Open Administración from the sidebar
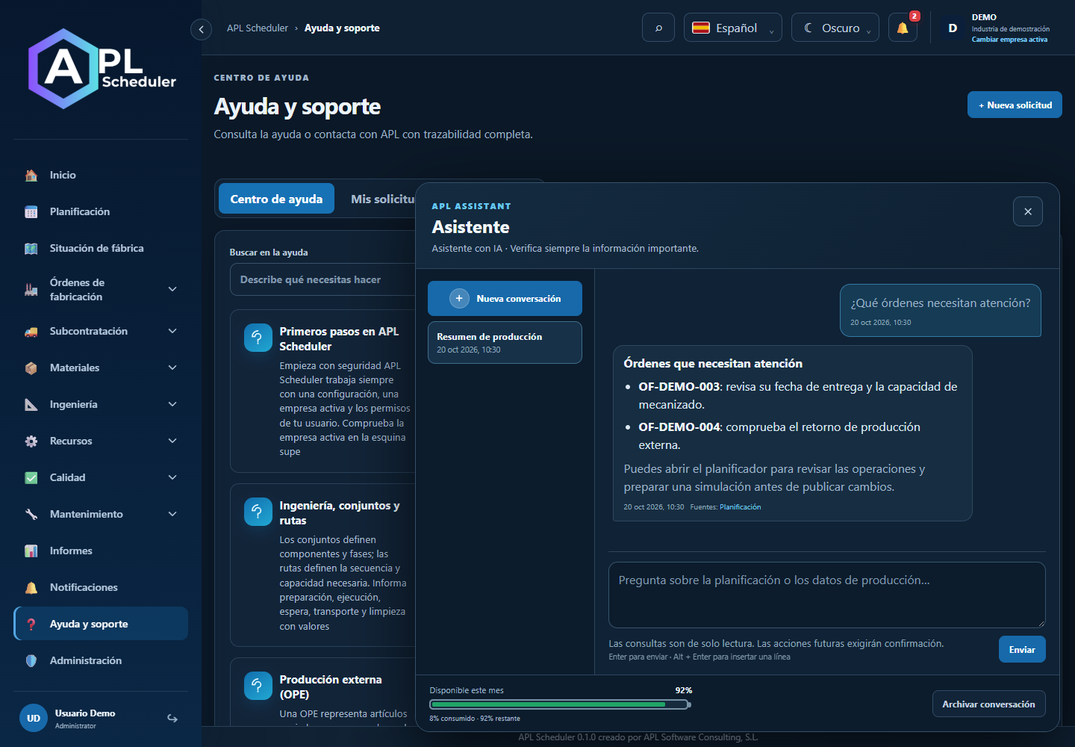 click(101, 660)
